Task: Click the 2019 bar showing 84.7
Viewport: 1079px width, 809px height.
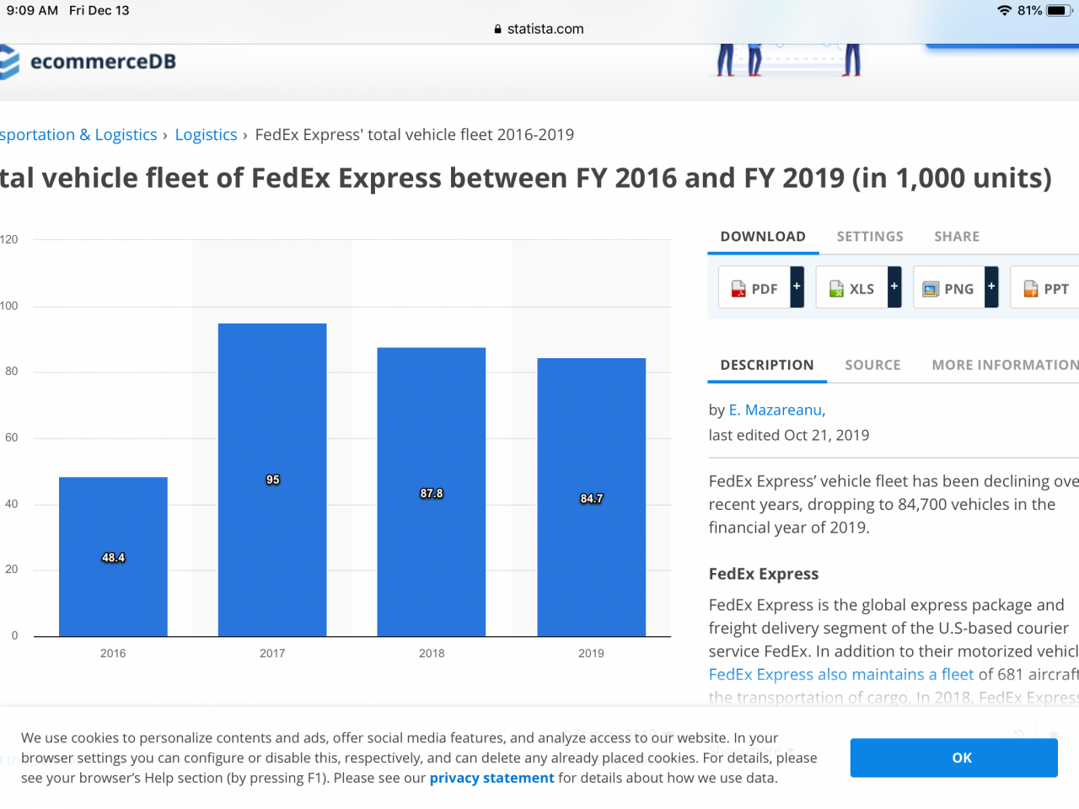Action: coord(591,497)
